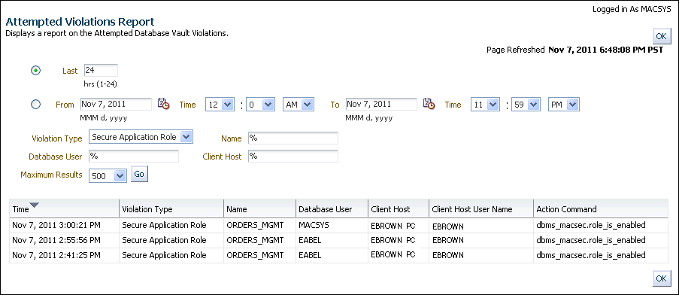Click the Name filter input field

(293, 138)
